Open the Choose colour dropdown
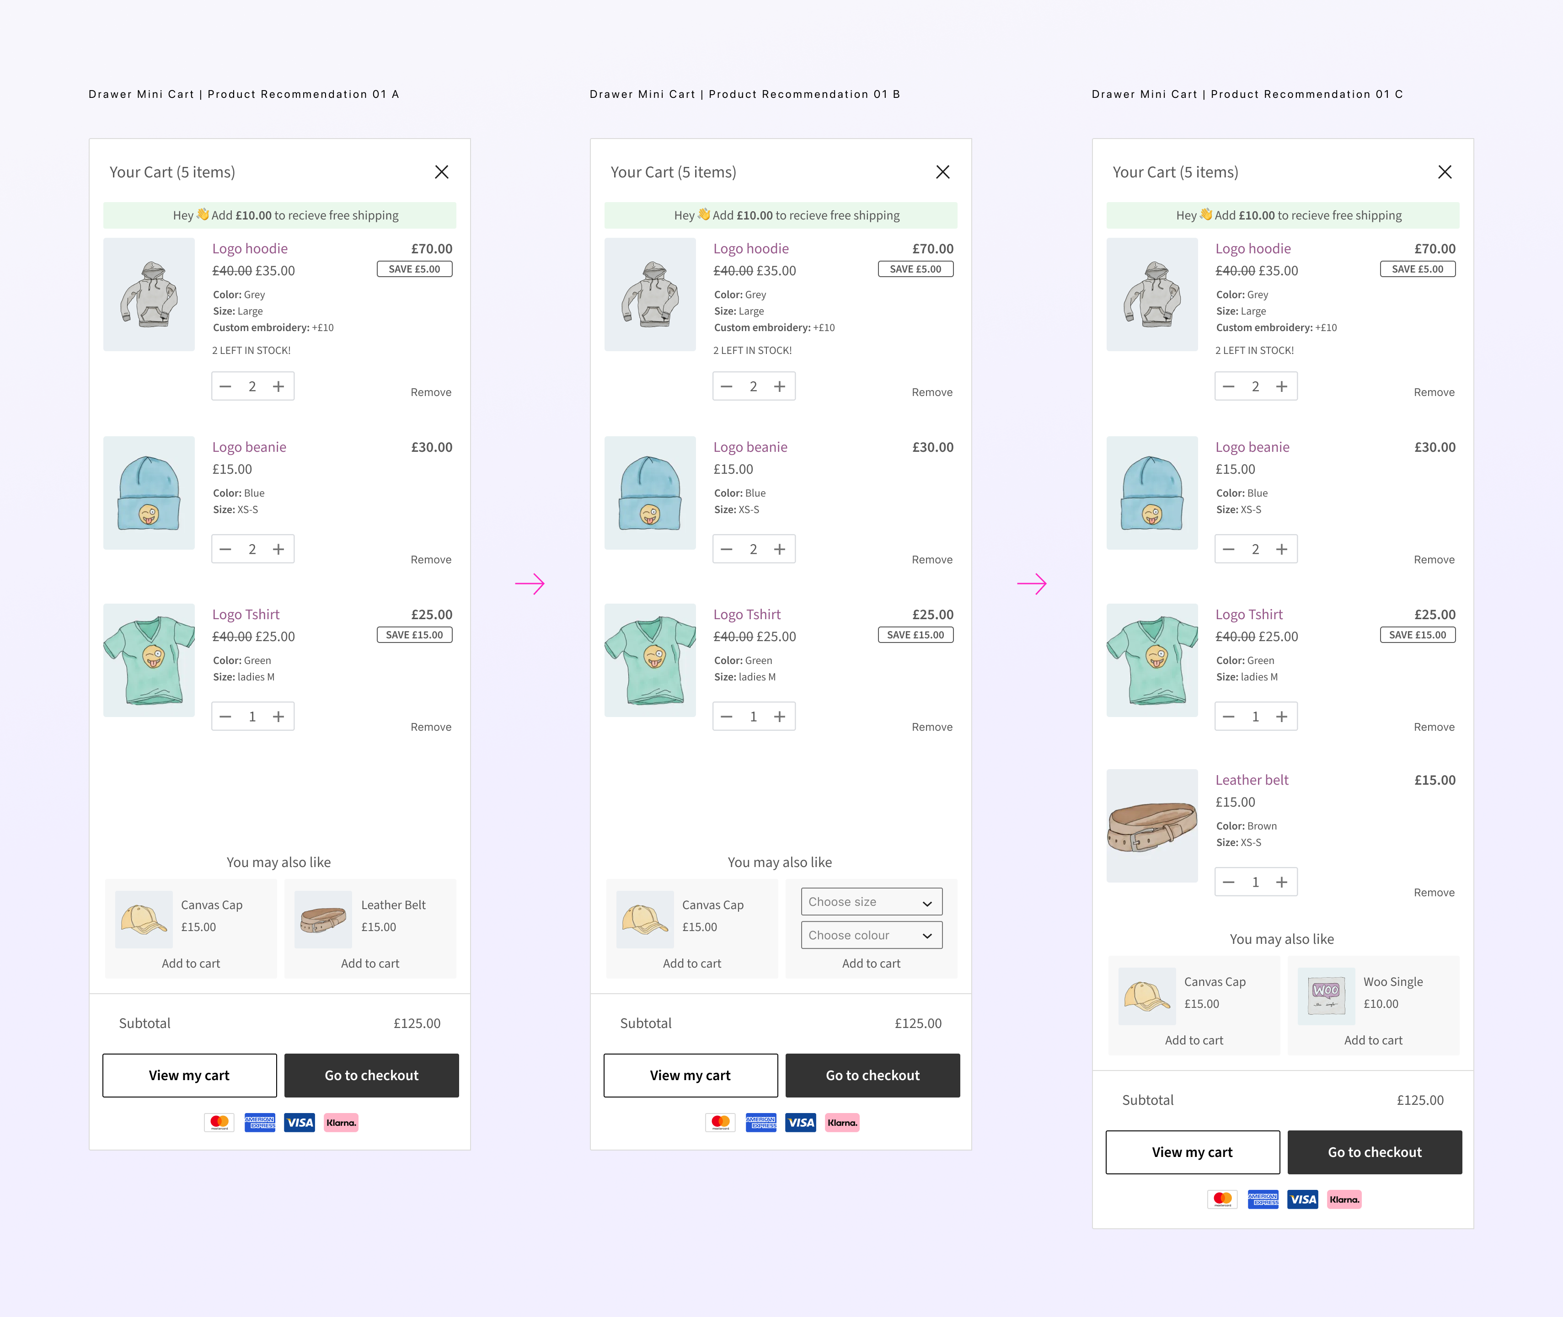Screen dimensions: 1563x1317 (x=871, y=935)
